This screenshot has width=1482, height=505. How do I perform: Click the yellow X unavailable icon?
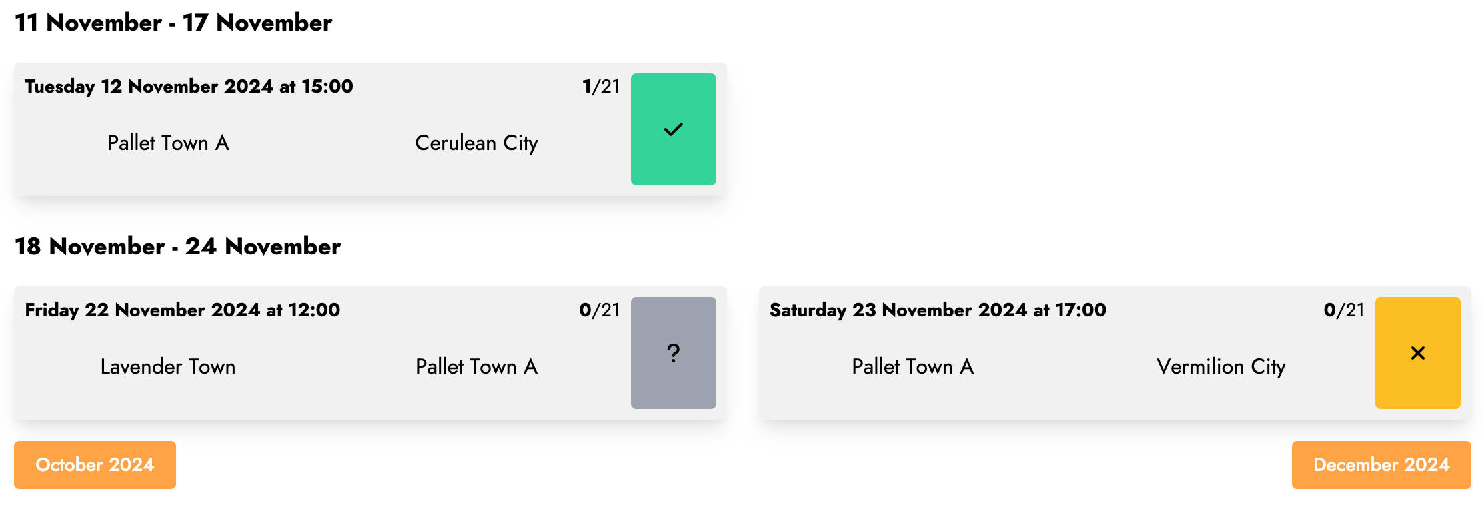click(x=1417, y=353)
